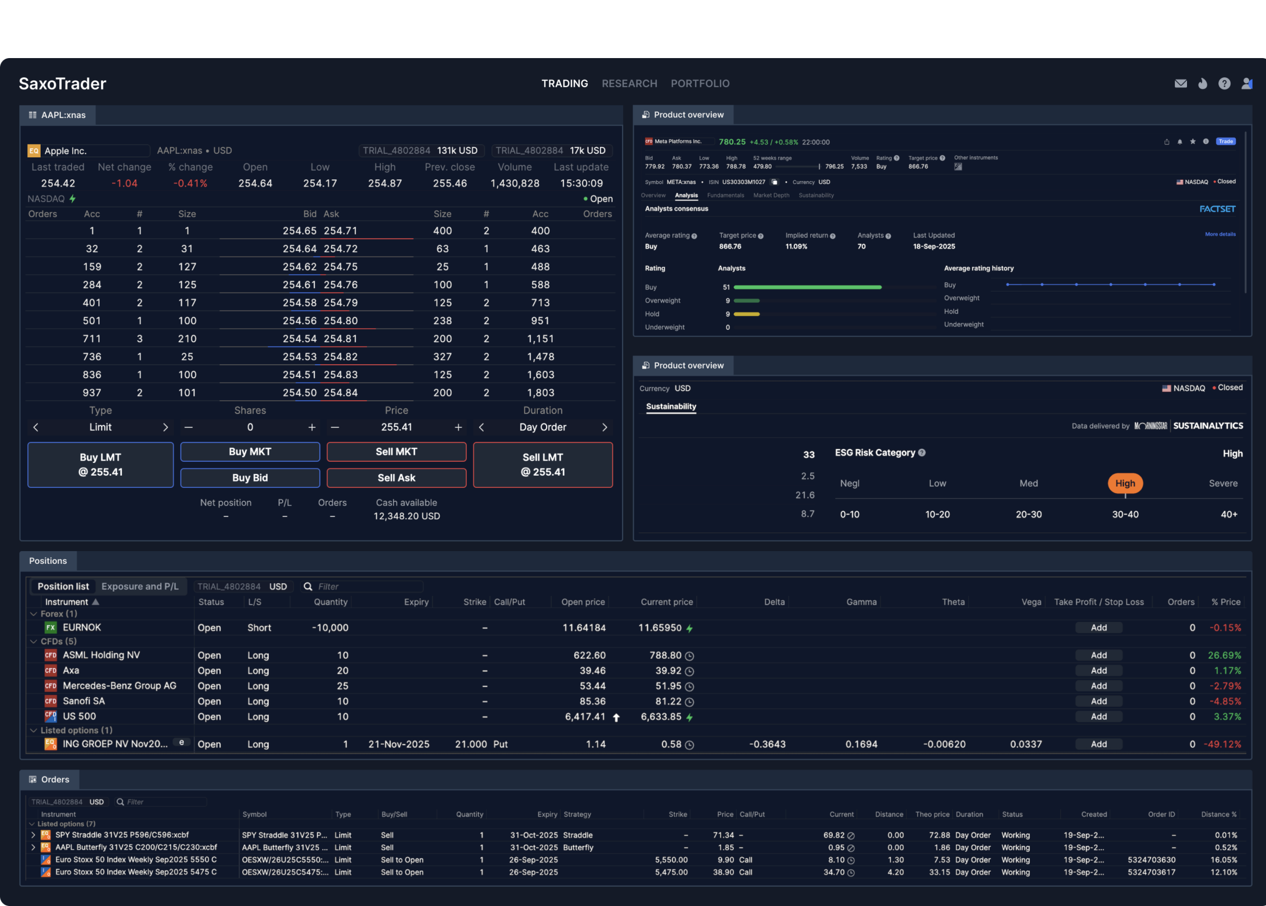Click the Buy MKT button
Image resolution: width=1266 pixels, height=906 pixels.
[250, 452]
